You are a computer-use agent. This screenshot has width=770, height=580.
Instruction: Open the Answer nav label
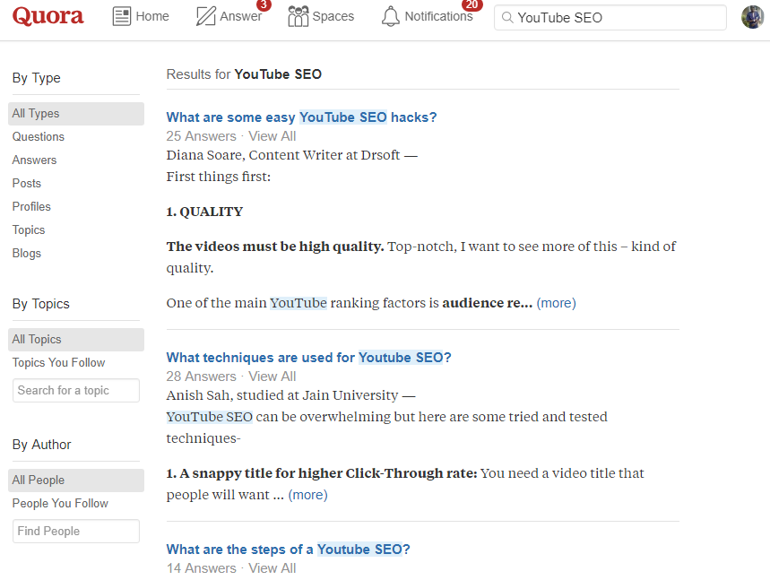click(x=240, y=16)
